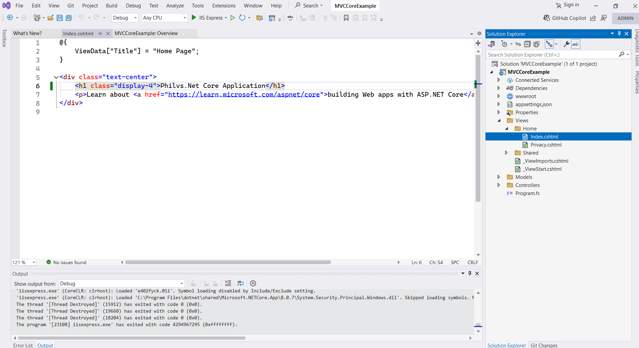Click GitHub Copilot icon in title bar
This screenshot has height=348, width=639.
547,18
